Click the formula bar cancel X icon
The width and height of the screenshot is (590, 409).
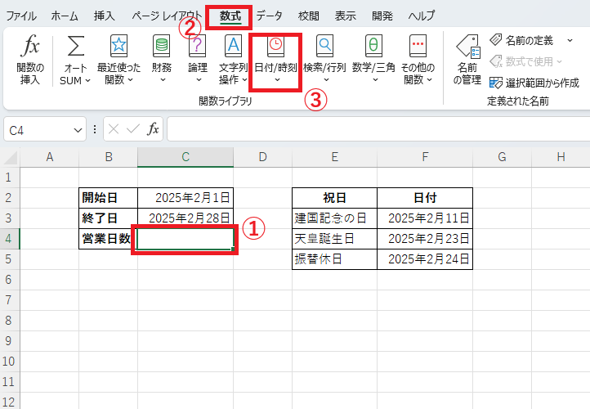[x=114, y=129]
